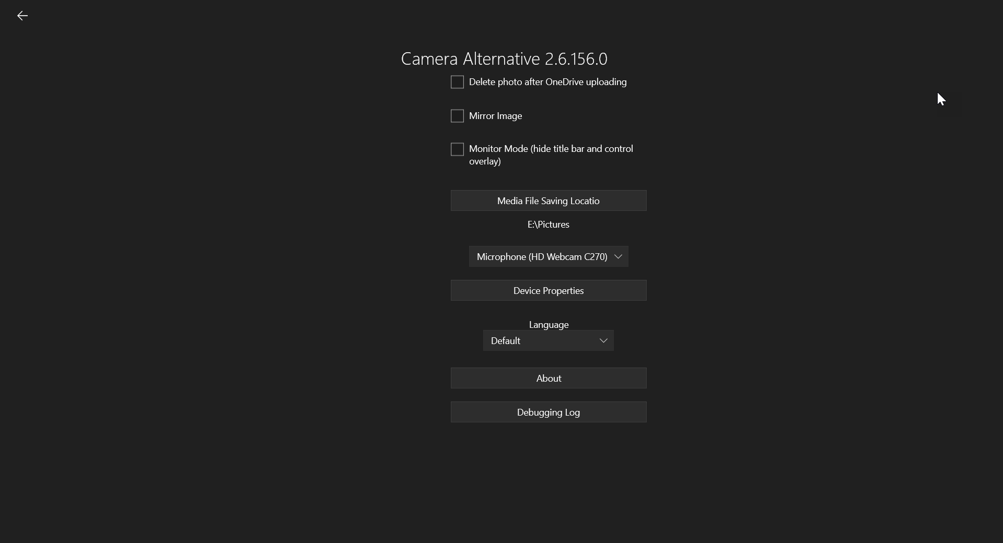
Task: Click the Device Properties button
Action: (549, 291)
